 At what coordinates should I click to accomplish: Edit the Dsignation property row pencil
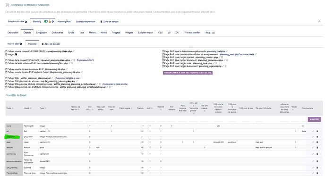coord(313,137)
